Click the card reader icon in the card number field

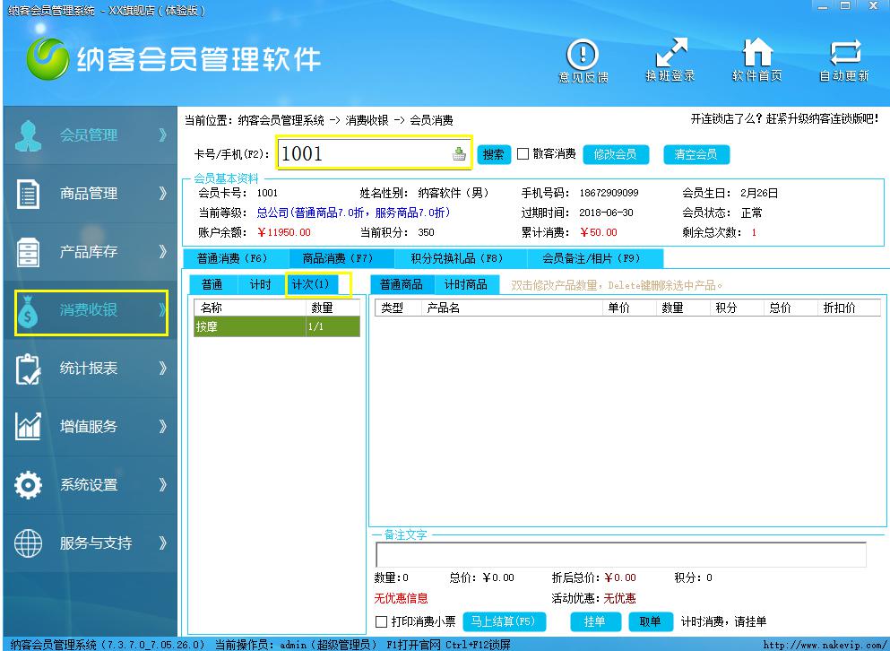coord(459,154)
